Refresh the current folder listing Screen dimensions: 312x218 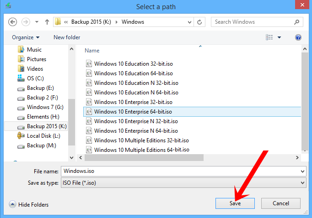click(199, 22)
